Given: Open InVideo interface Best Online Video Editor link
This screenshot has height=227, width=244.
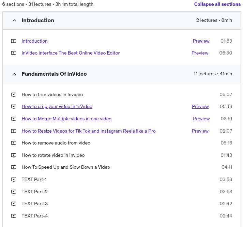Looking at the screenshot, I should pos(71,53).
